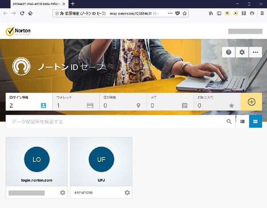Viewport: 267px width, 208px height.
Task: Close the current browser tab
Action: [64, 4]
